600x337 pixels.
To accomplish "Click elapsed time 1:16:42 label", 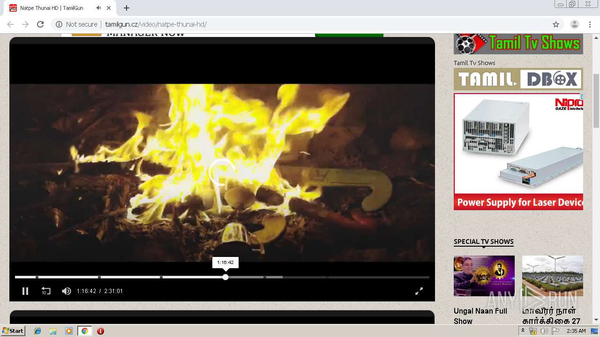I will pos(86,291).
